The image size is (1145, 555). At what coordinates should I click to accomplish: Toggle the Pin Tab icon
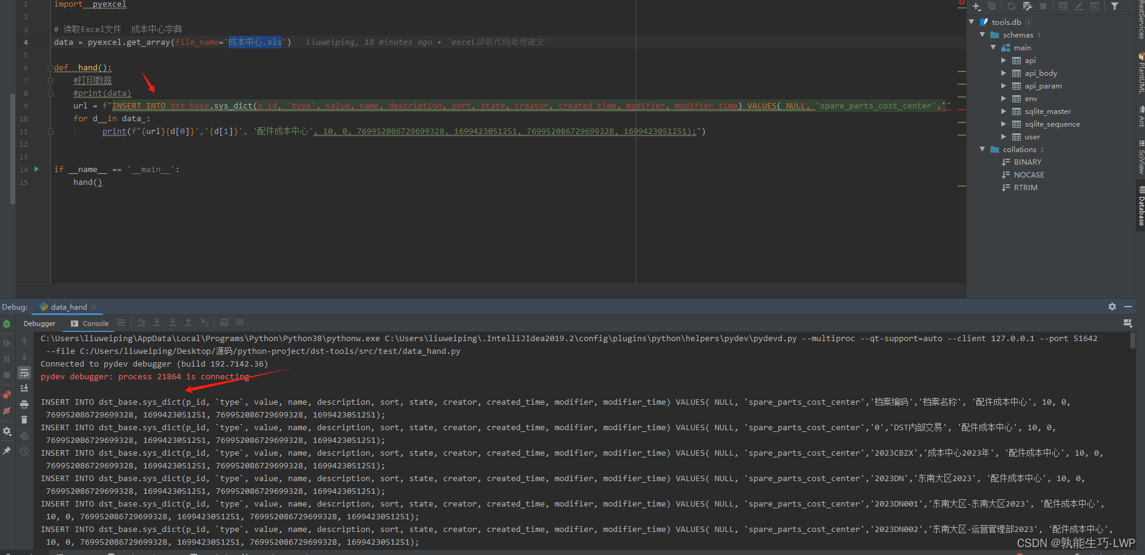7,450
